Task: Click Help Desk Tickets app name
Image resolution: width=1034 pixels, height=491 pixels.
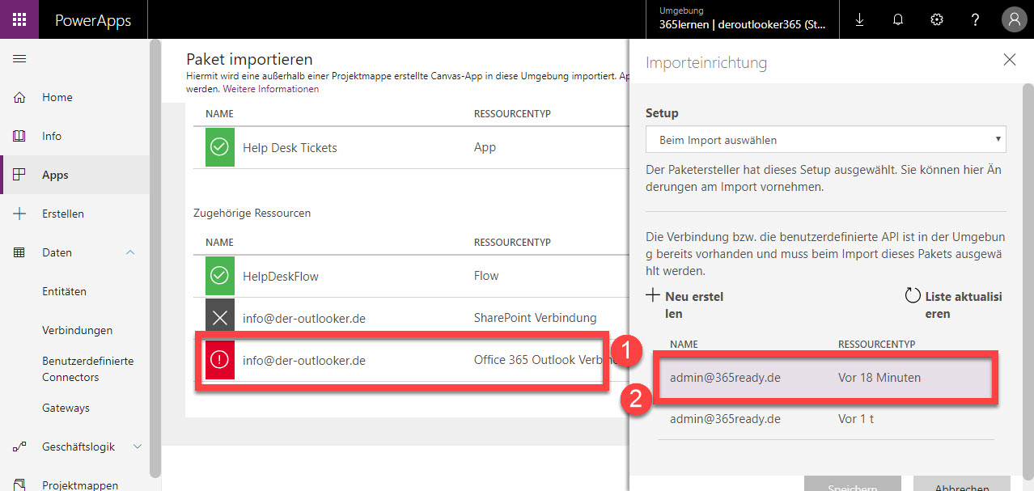Action: pos(290,148)
